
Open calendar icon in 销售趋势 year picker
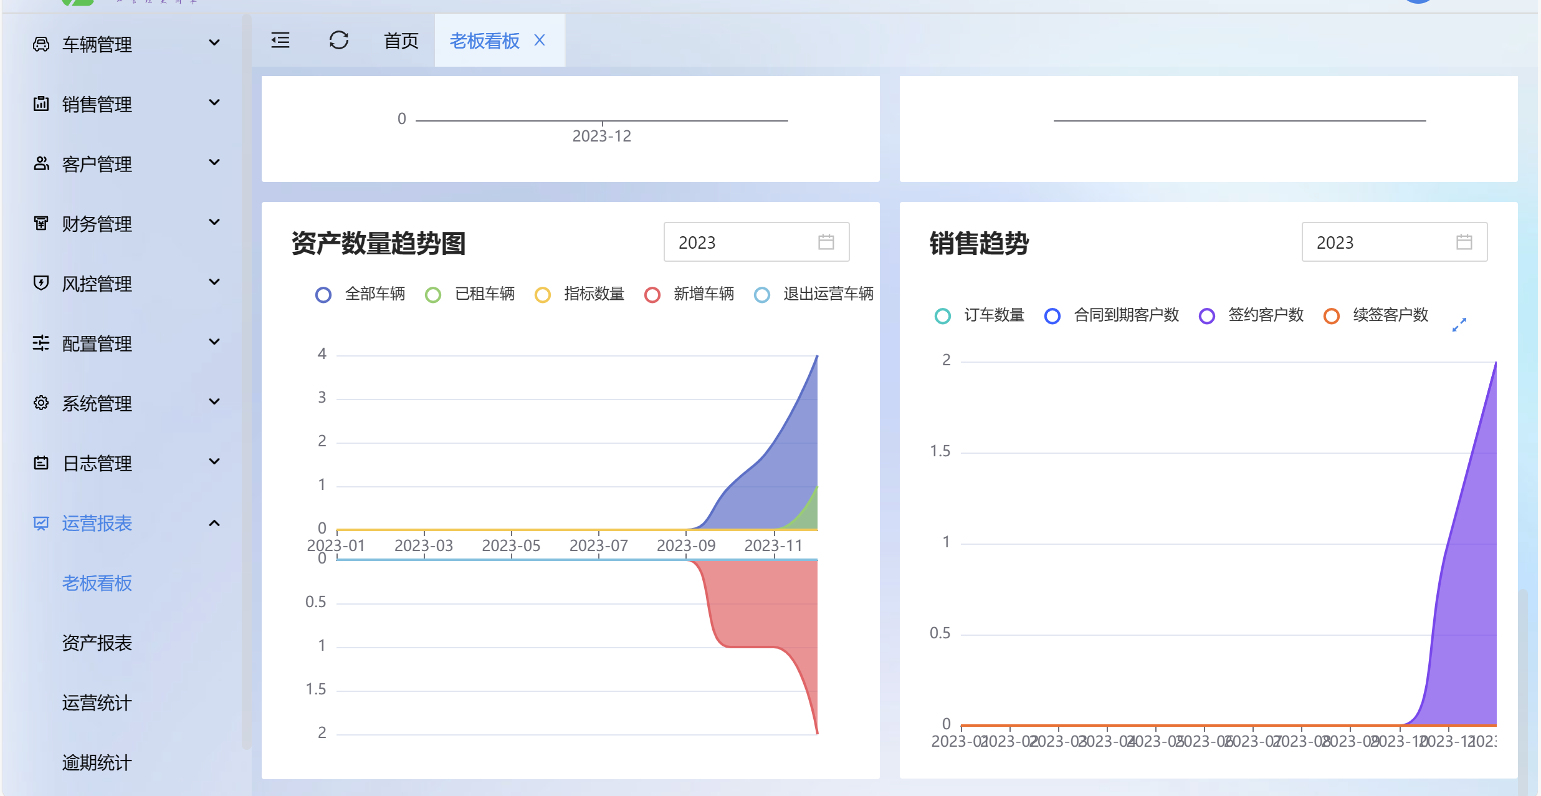tap(1464, 242)
